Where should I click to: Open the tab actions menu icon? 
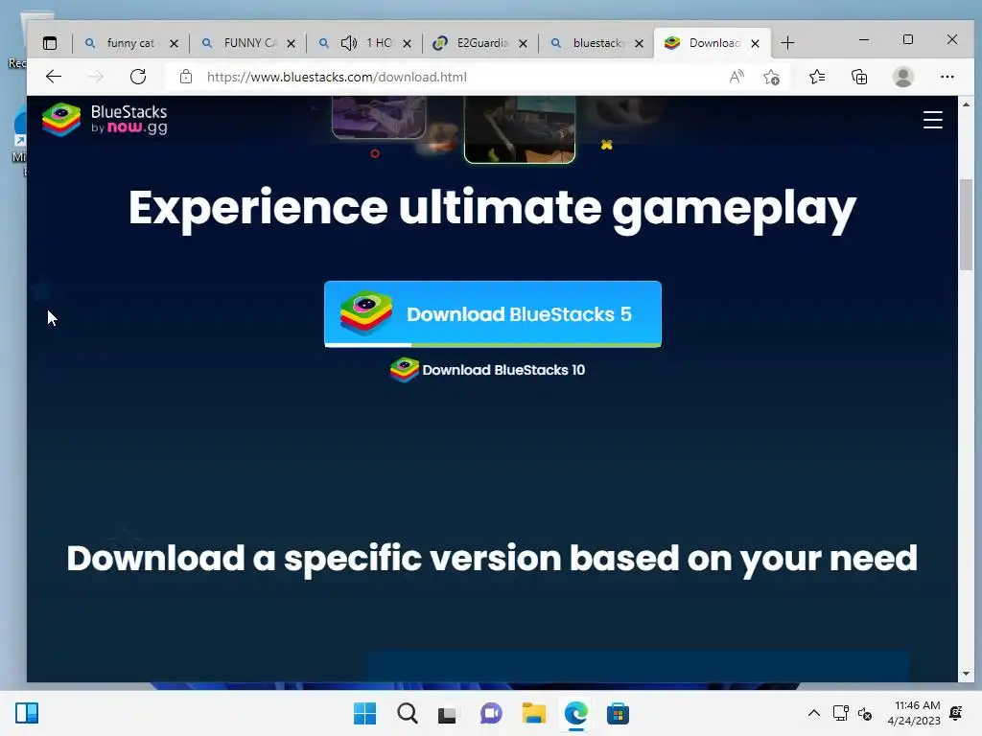coord(50,43)
